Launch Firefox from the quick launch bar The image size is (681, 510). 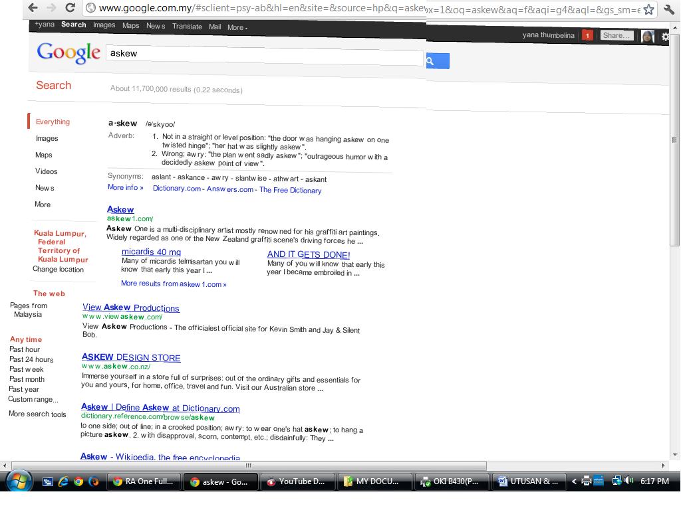pyautogui.click(x=93, y=481)
